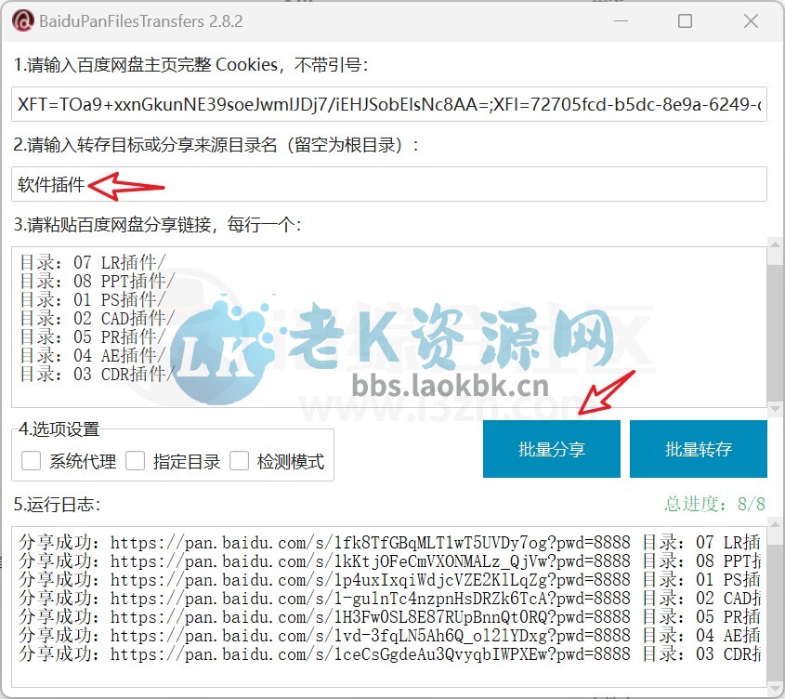Select the 目录: 03 CDR插件/ line

98,374
